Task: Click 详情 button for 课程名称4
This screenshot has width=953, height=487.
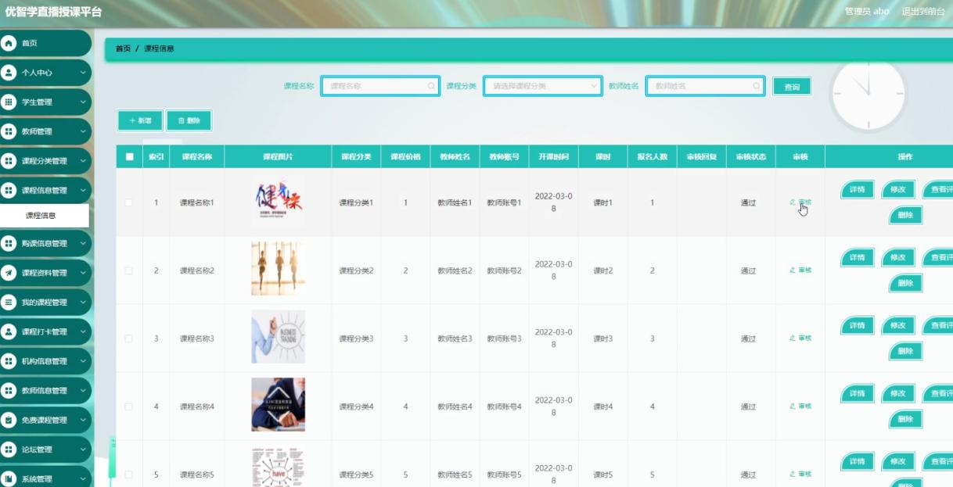Action: 858,394
